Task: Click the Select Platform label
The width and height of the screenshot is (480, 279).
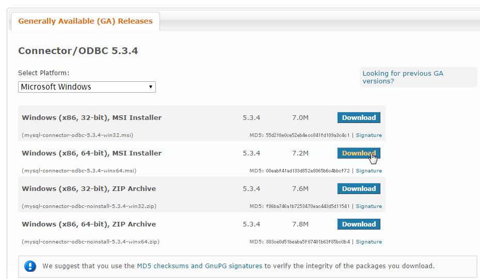Action: pos(44,73)
